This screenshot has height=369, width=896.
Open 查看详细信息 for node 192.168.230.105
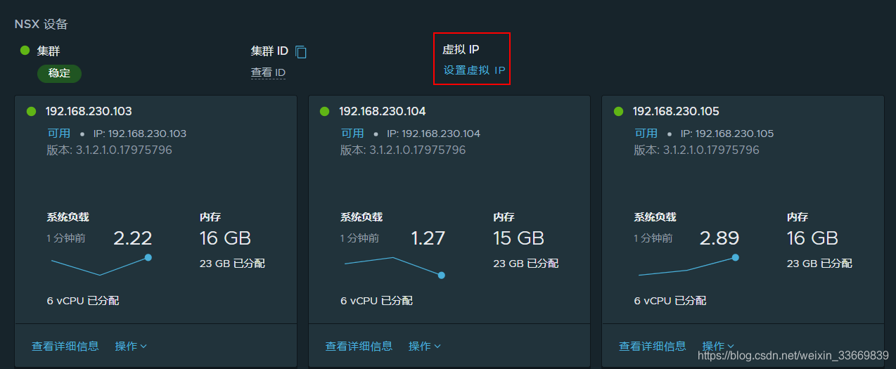(653, 346)
